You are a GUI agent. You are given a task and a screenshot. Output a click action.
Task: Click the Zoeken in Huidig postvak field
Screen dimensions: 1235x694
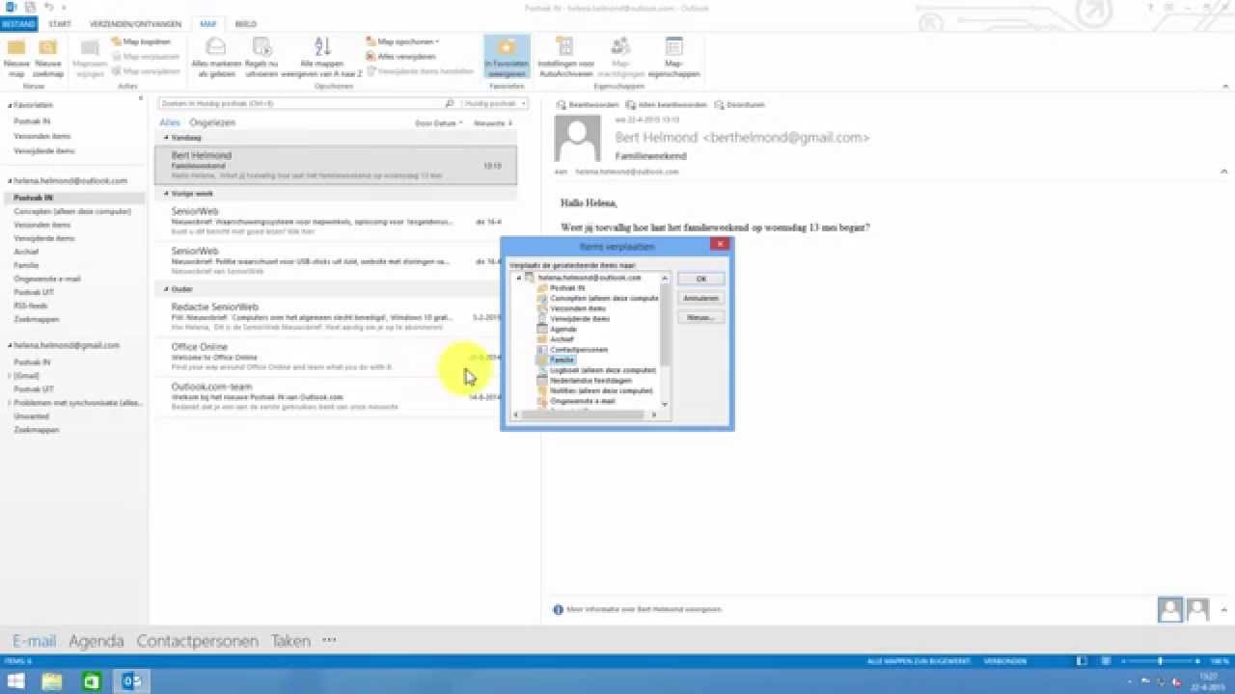coord(302,103)
